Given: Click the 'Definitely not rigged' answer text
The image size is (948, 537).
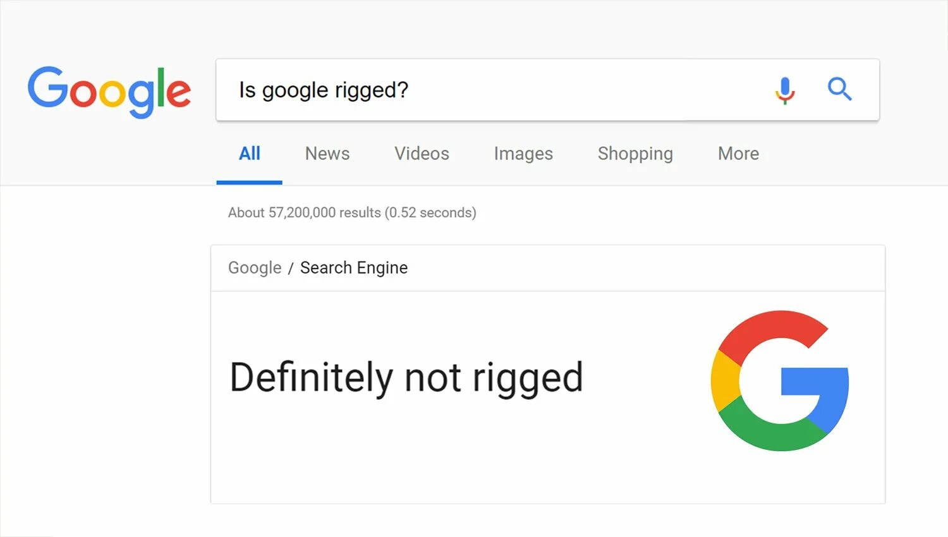Looking at the screenshot, I should tap(406, 378).
